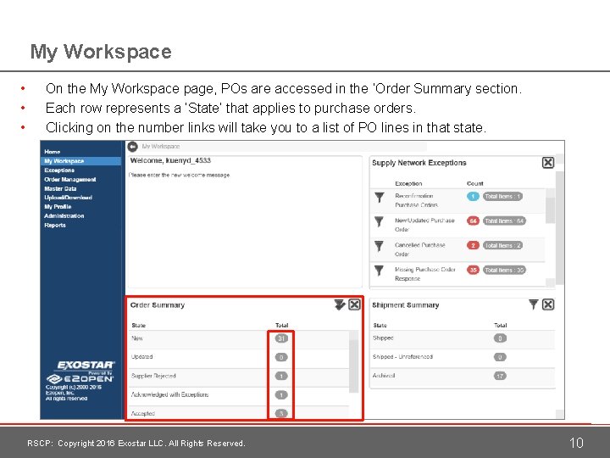Click the 'Total Items : 2' badge

pyautogui.click(x=502, y=245)
